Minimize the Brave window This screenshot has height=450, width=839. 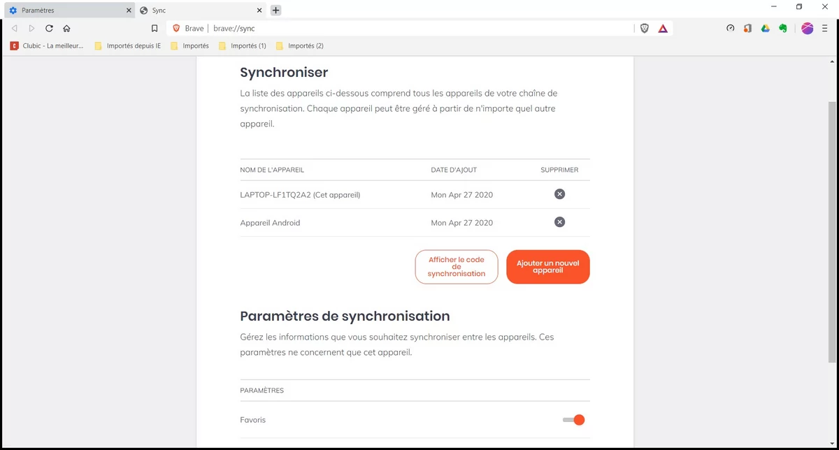(774, 6)
